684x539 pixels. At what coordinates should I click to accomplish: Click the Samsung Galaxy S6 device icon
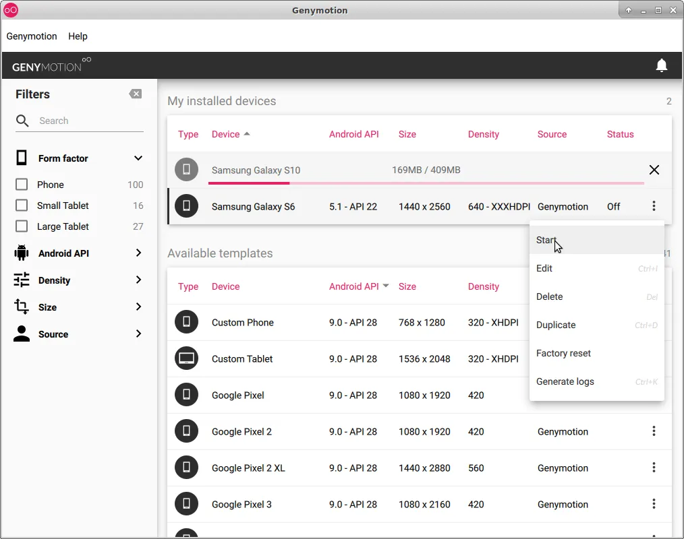click(x=186, y=205)
